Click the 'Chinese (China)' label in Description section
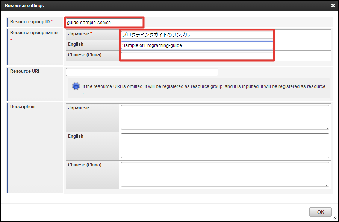 tap(85, 165)
